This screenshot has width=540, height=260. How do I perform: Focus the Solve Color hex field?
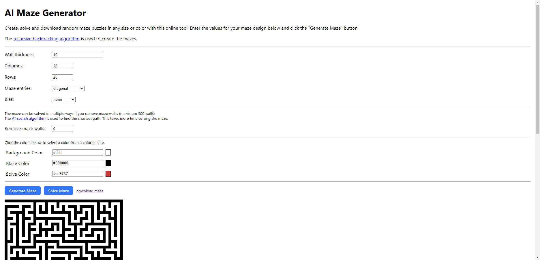(78, 174)
